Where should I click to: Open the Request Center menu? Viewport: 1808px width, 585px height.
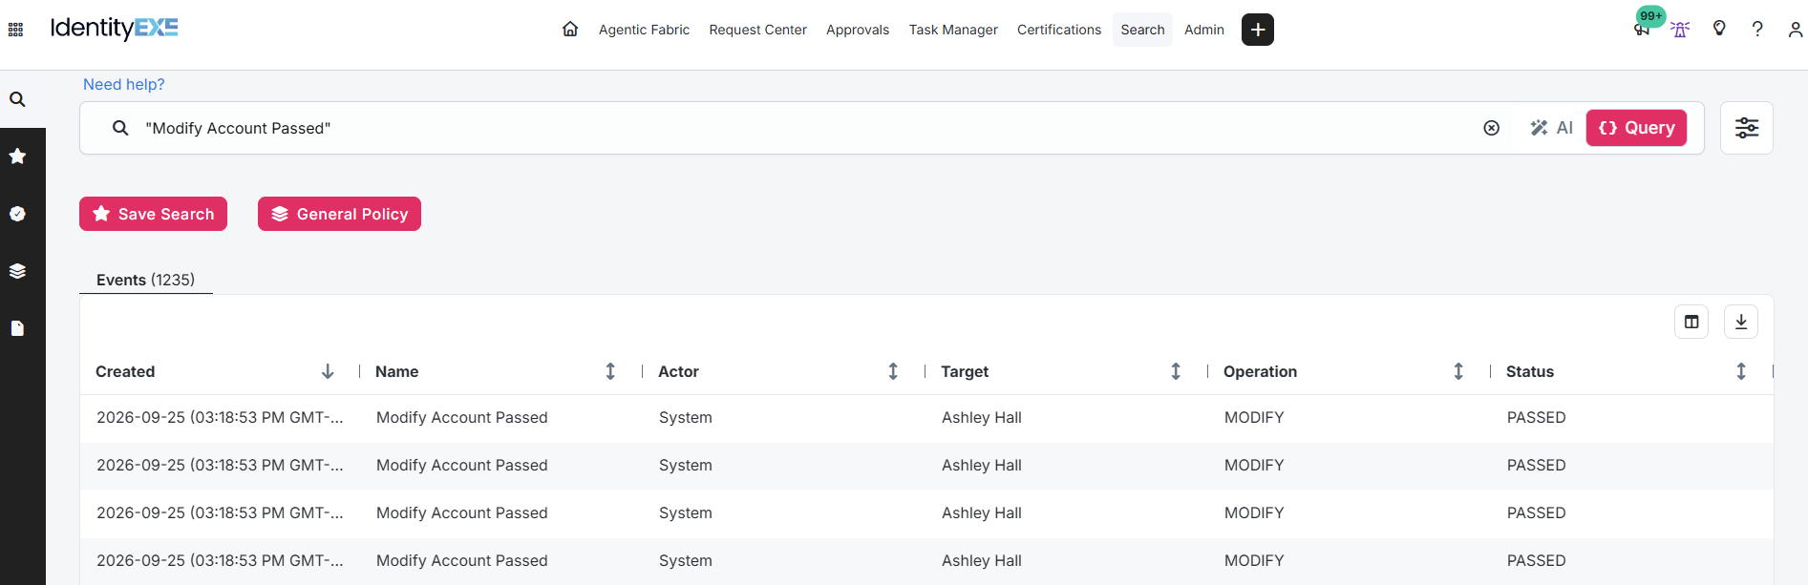(x=757, y=30)
